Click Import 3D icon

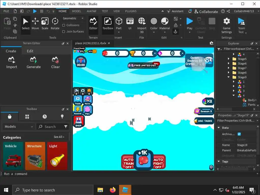point(142,25)
